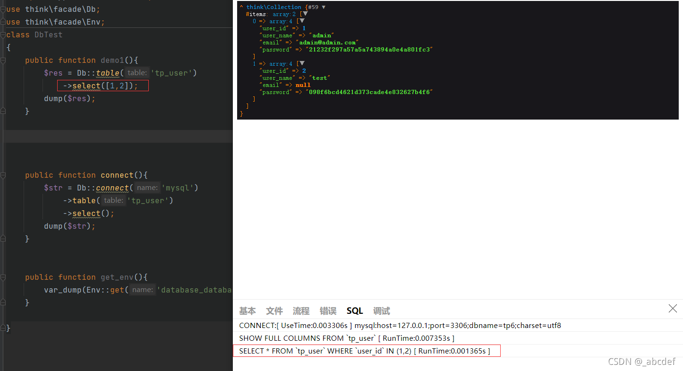Click the "admin" user_name value
The image size is (683, 371).
point(321,35)
